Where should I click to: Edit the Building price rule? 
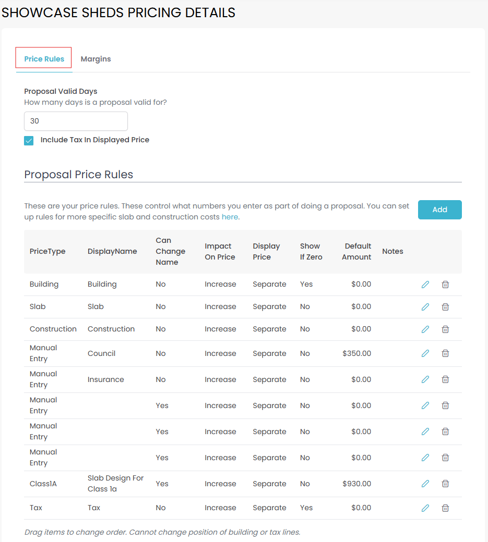[425, 285]
